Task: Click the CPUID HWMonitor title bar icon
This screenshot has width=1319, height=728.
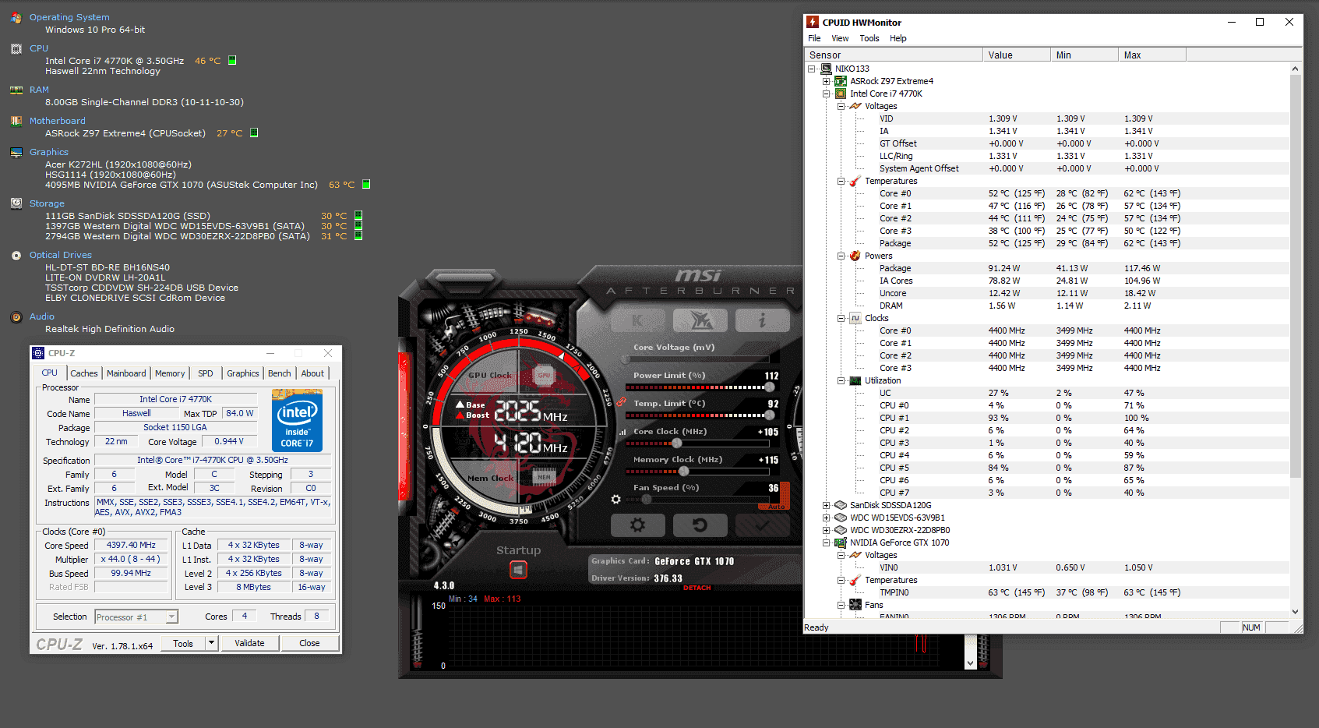Action: click(x=813, y=22)
